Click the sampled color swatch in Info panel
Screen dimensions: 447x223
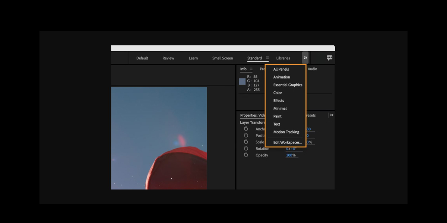point(242,81)
